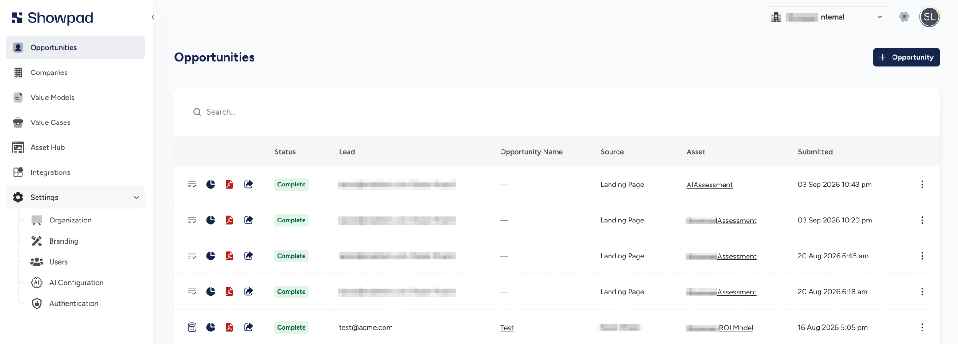Click the PDF icon for the 20 Aug 6:45 am row

229,256
